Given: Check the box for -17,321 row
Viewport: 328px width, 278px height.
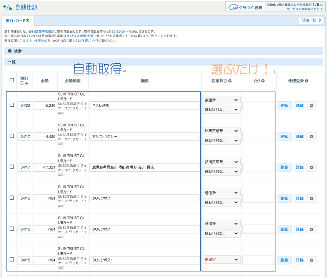Looking at the screenshot, I should [12, 167].
